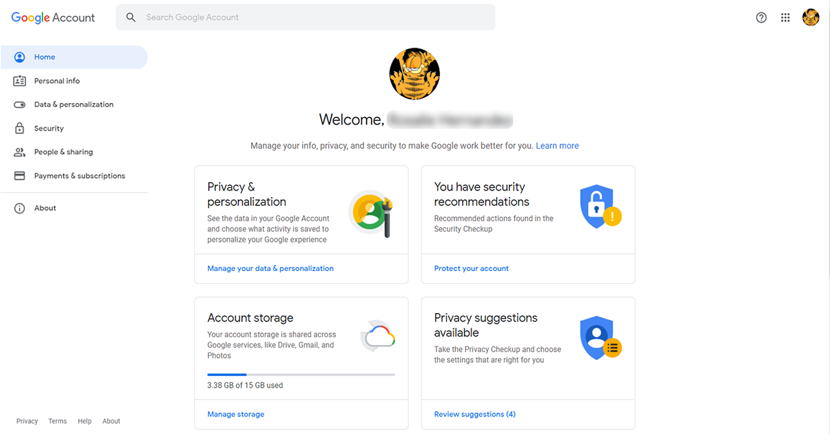Open the Help question mark icon
Screen dimensions: 830x434
pos(762,18)
